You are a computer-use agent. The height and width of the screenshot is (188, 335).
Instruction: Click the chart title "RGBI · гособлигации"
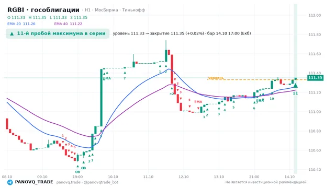pyautogui.click(x=43, y=10)
